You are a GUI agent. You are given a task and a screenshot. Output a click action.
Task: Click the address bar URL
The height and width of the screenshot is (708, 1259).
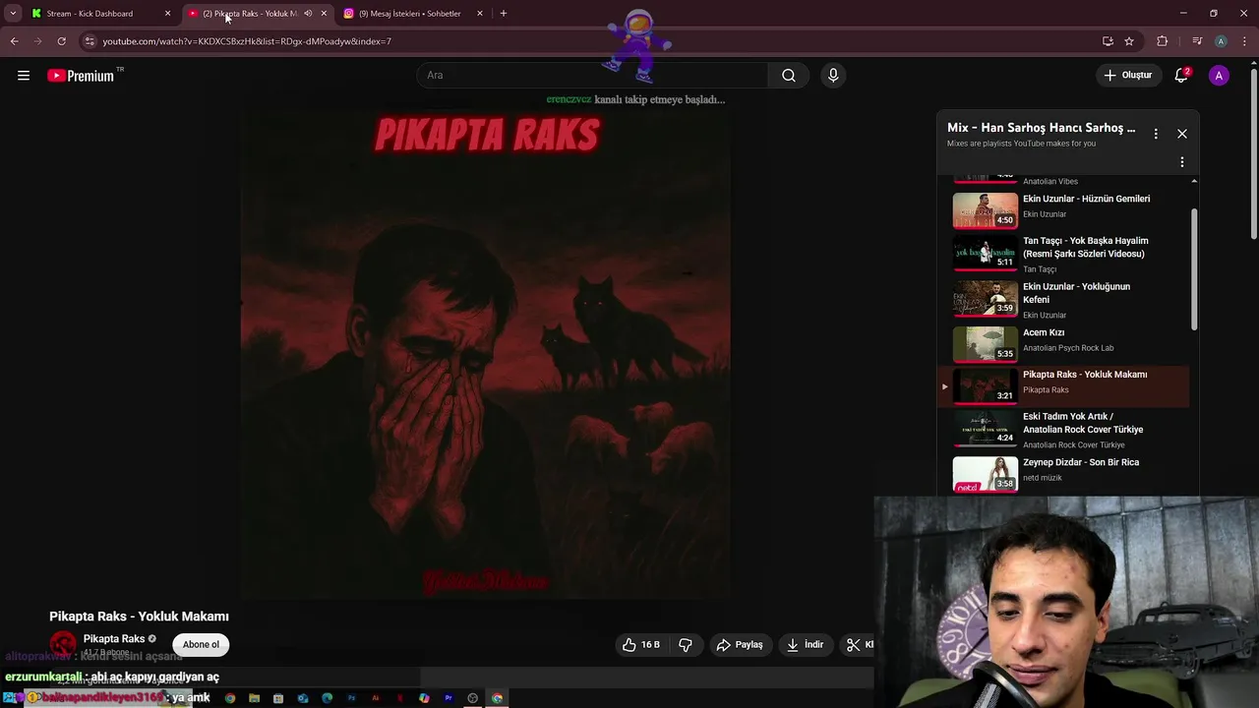tap(247, 41)
